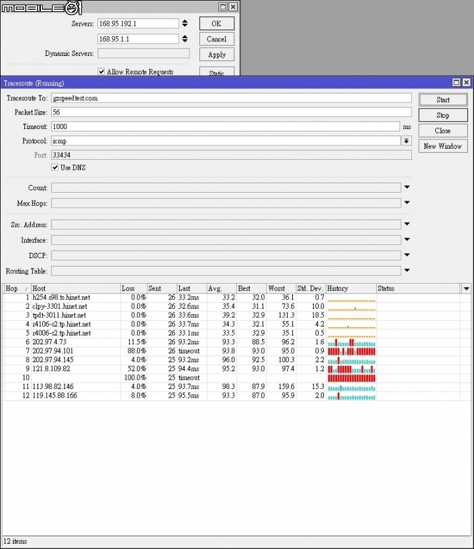Select host 202.97.4.73
This screenshot has height=549, width=474.
(x=49, y=342)
